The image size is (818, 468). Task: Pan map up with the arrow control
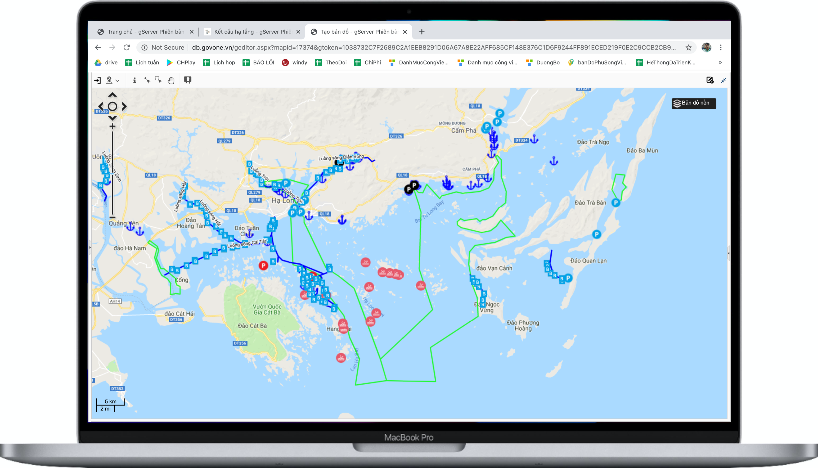pyautogui.click(x=112, y=95)
